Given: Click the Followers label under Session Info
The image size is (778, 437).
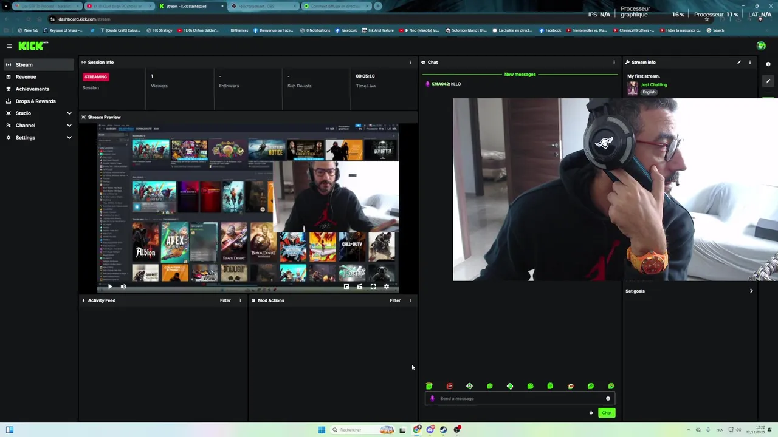Looking at the screenshot, I should [229, 86].
